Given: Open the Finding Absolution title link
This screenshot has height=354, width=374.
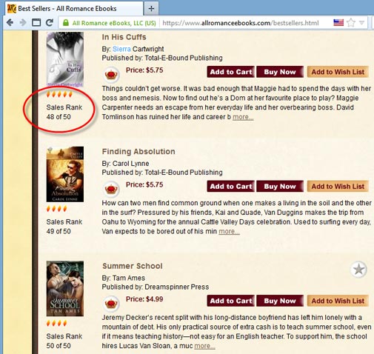Looking at the screenshot, I should 138,152.
